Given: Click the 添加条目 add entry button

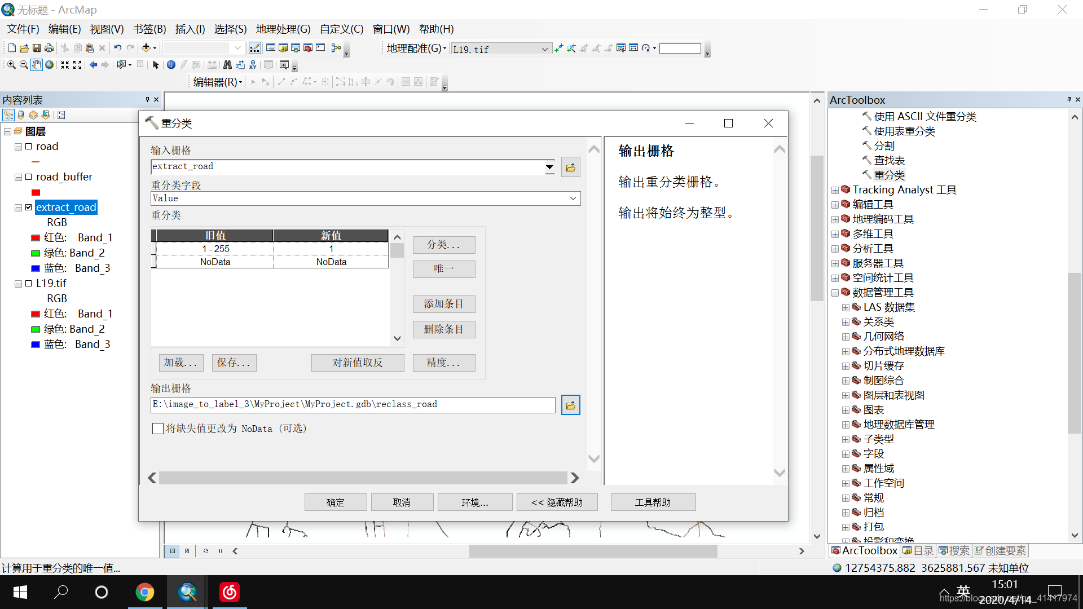Looking at the screenshot, I should point(443,304).
